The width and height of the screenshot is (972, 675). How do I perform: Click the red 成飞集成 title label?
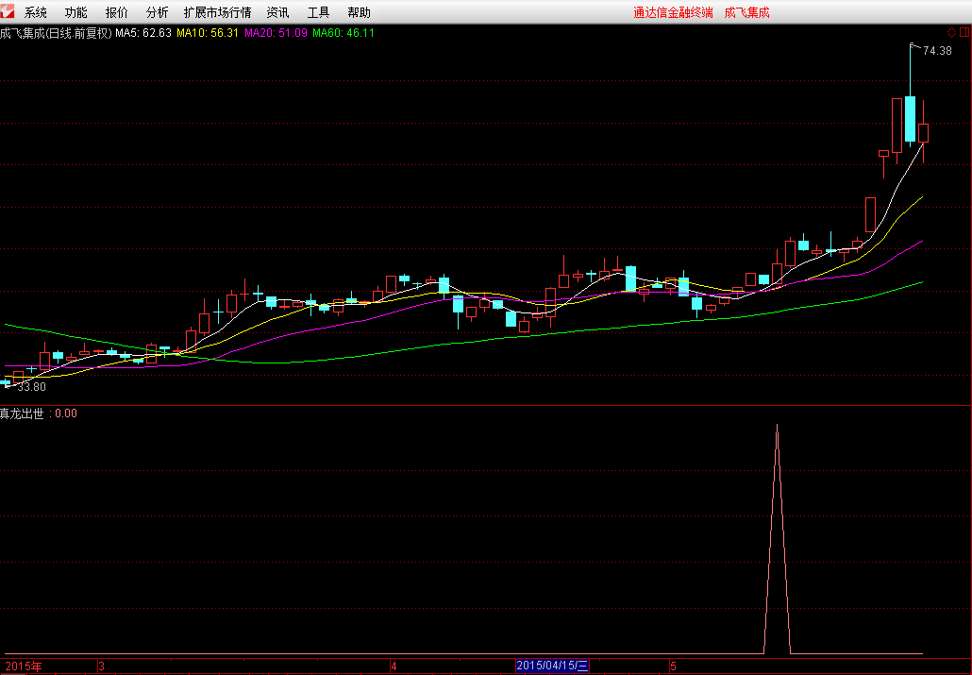[747, 12]
